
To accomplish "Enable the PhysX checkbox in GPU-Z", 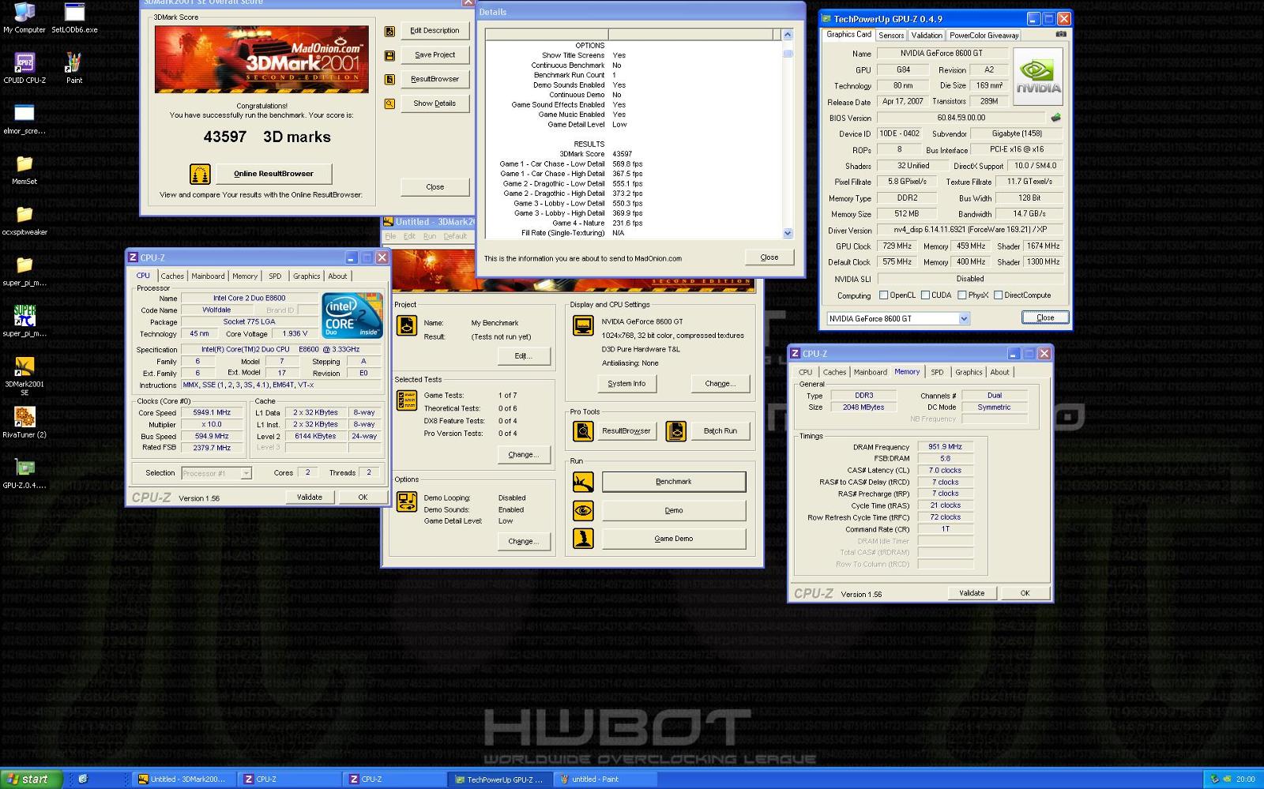I will [x=961, y=295].
